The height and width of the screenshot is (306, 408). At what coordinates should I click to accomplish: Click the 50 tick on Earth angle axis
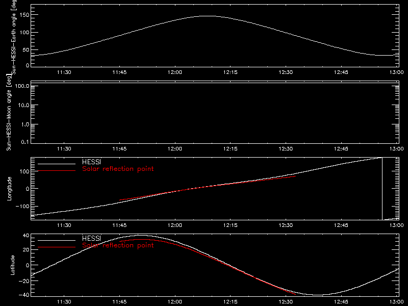(x=26, y=49)
